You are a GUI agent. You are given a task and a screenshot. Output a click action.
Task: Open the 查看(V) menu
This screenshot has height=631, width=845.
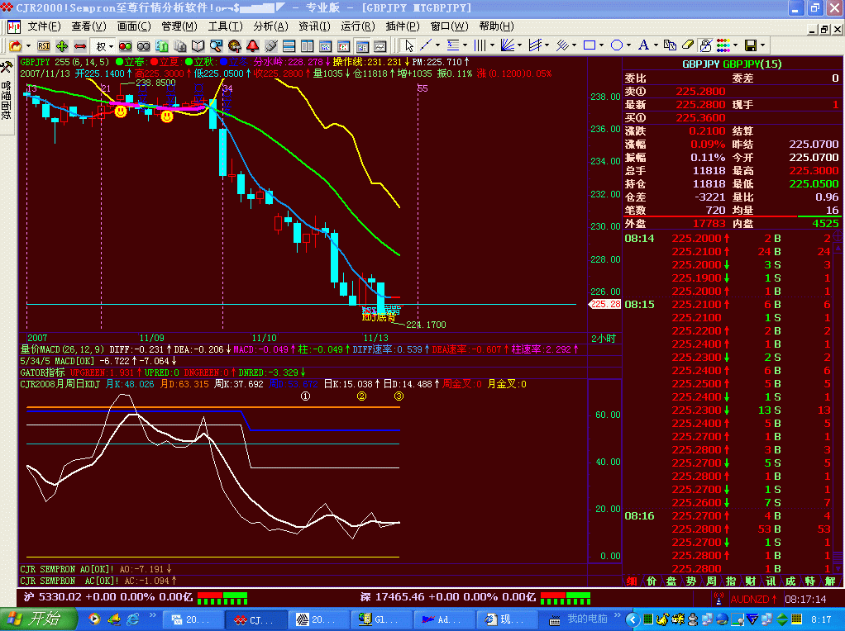point(89,26)
